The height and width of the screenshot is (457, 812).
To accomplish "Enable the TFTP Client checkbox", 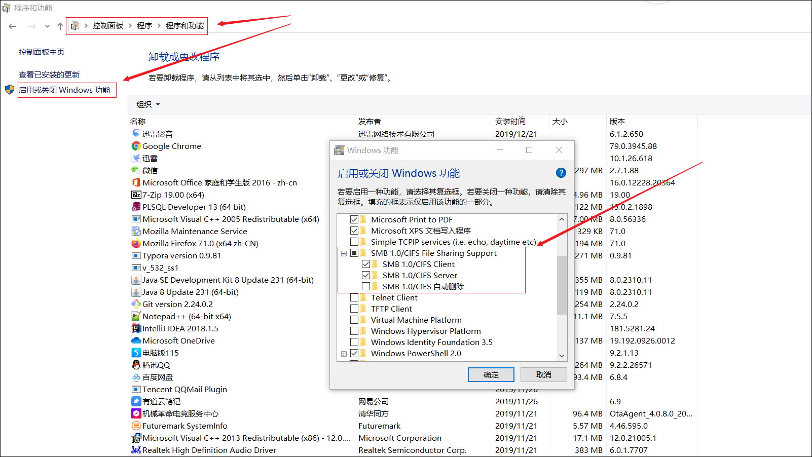I will pos(354,309).
